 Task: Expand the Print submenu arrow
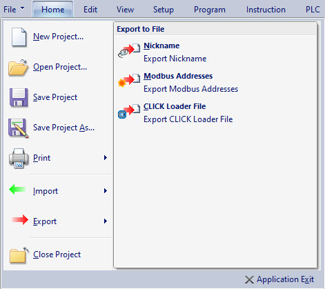tap(106, 158)
